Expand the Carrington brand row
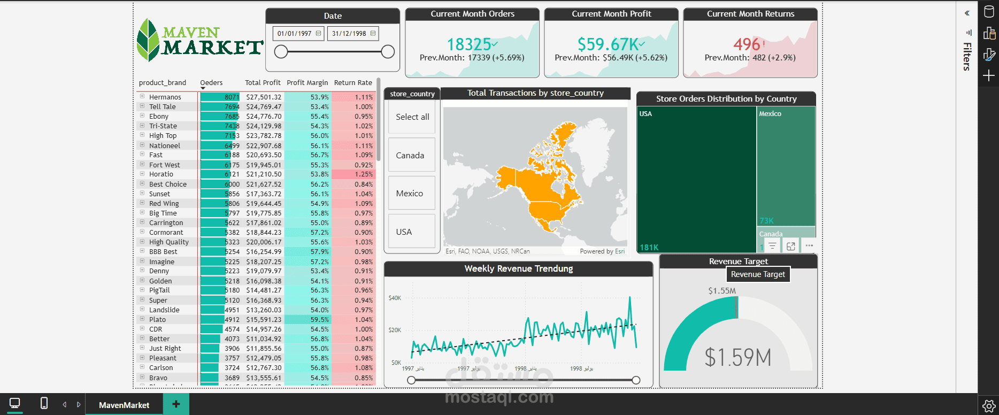This screenshot has width=999, height=415. click(x=142, y=222)
